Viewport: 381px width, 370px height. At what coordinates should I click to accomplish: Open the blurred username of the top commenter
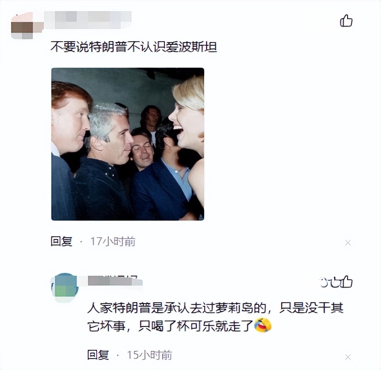[87, 20]
